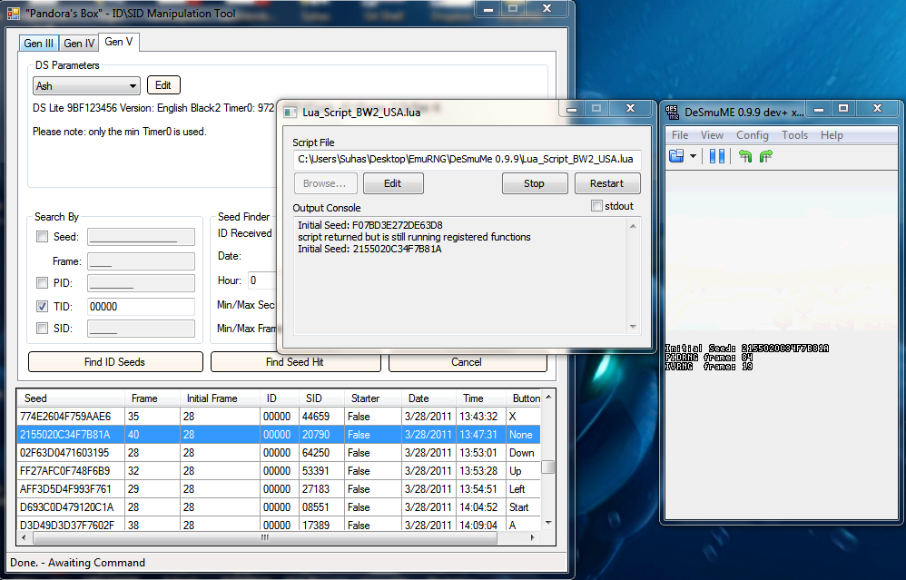The image size is (906, 580).
Task: Select row with seed AFF3D5D4F993F761
Action: [279, 488]
